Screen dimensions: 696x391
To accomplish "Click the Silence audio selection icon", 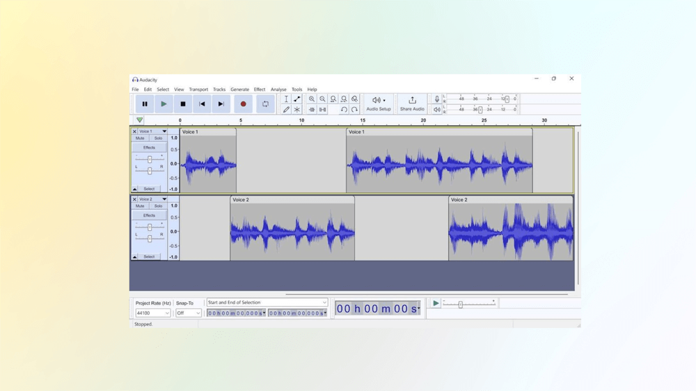I will click(322, 109).
